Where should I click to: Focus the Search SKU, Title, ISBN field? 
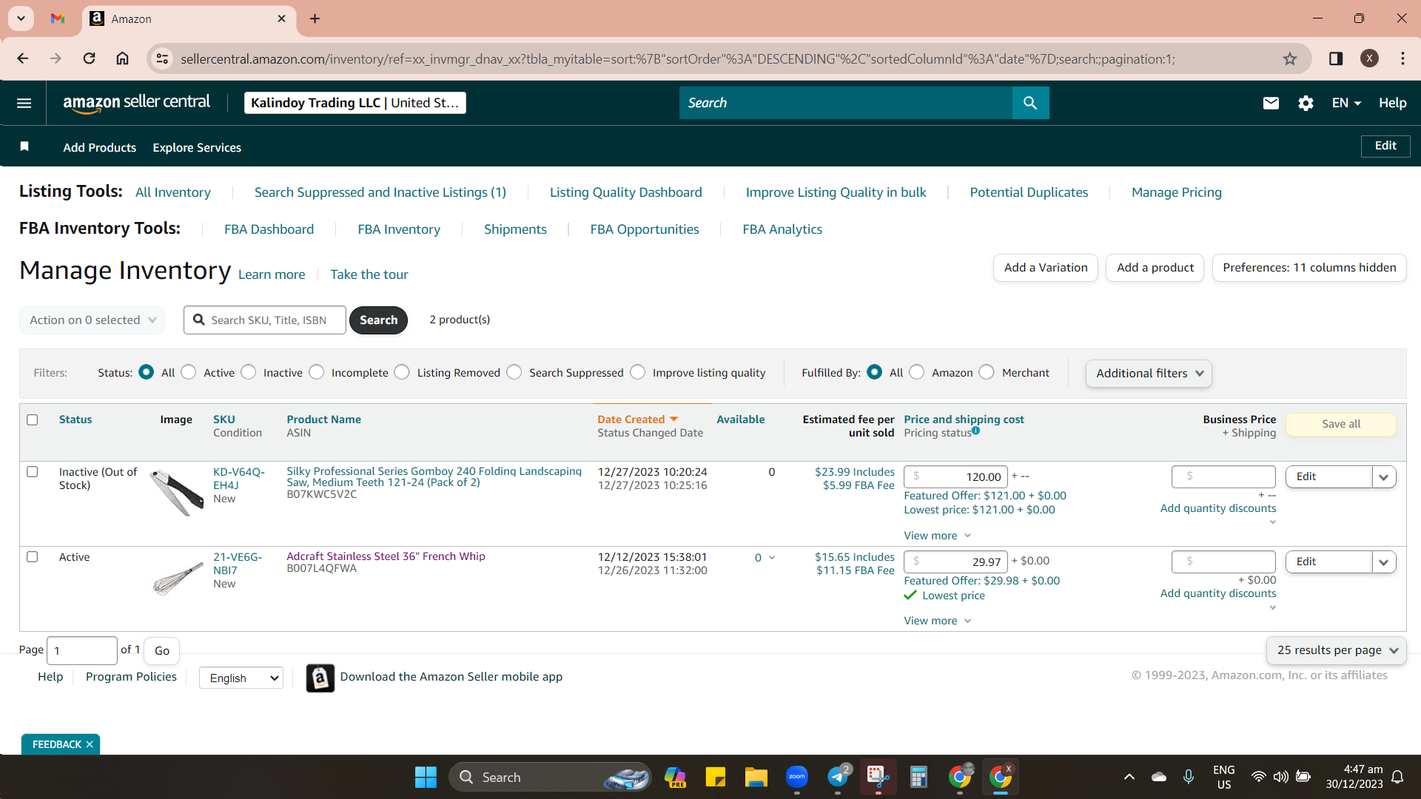pos(265,320)
